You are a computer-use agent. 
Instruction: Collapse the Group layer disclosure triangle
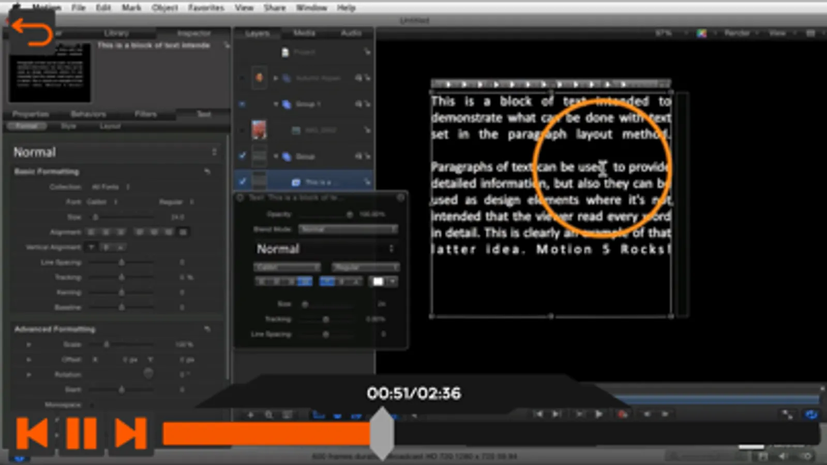point(276,156)
